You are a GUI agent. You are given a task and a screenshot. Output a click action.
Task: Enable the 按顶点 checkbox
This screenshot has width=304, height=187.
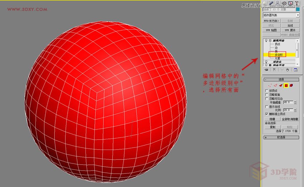pyautogui.click(x=266, y=90)
